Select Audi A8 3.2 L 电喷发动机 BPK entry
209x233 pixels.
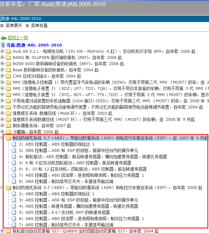pos(104,51)
